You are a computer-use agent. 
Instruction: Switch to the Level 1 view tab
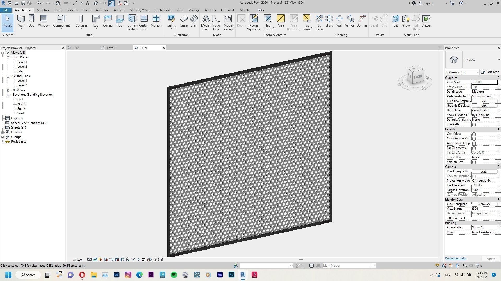[112, 48]
